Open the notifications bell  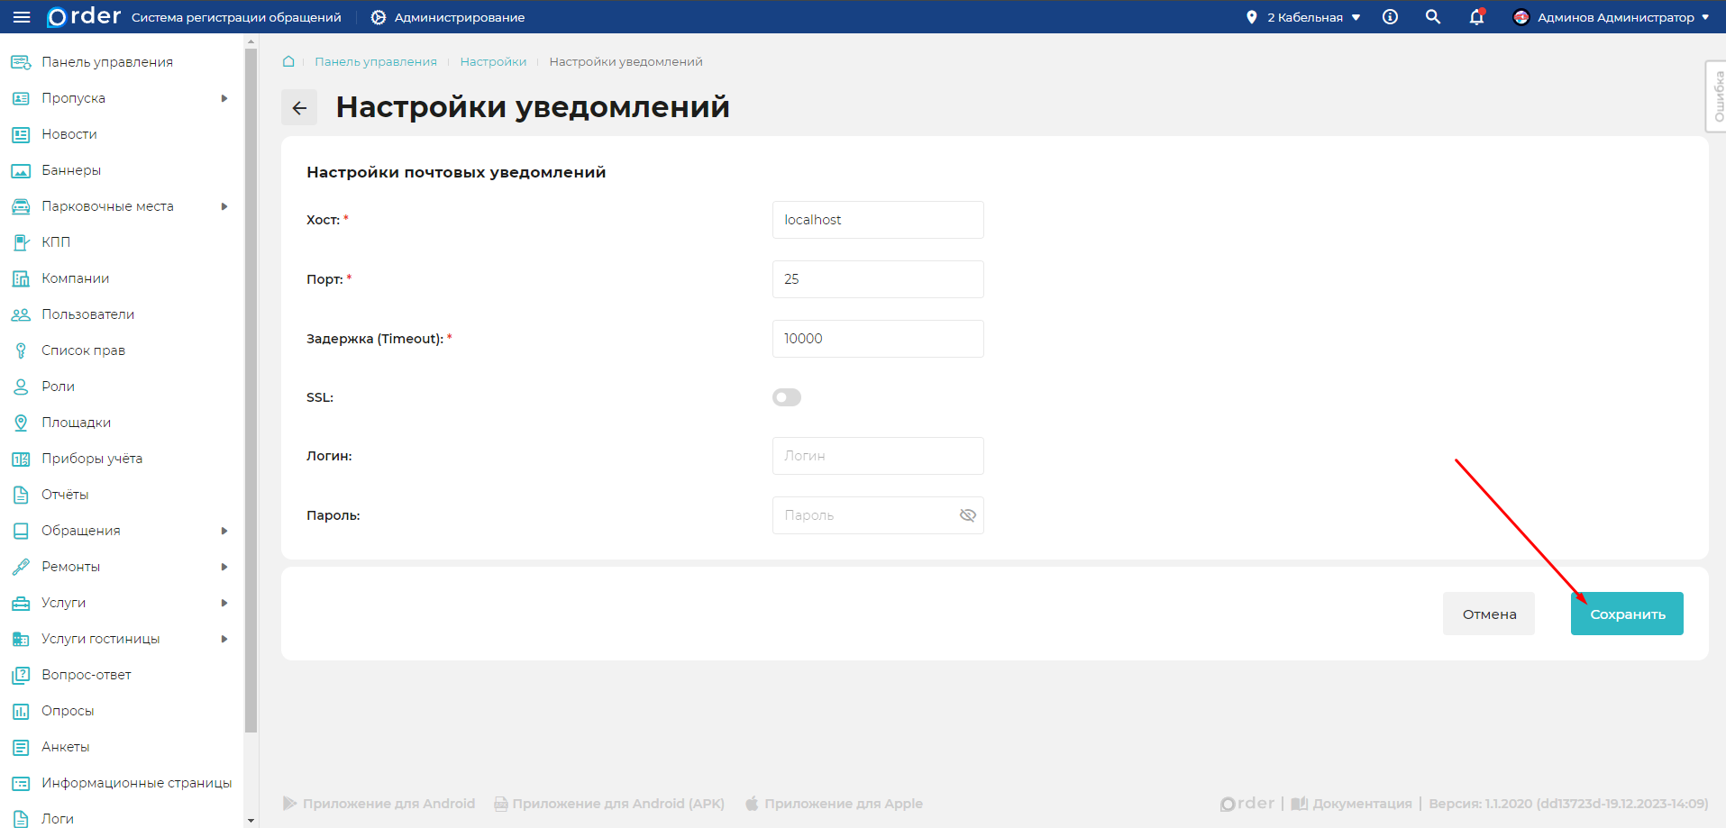(x=1475, y=17)
